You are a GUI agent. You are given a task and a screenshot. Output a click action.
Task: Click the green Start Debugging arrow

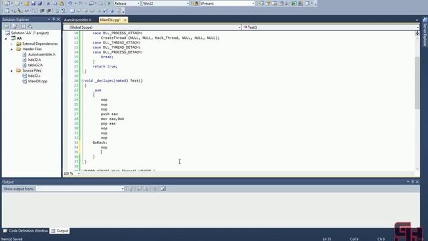[109, 3]
